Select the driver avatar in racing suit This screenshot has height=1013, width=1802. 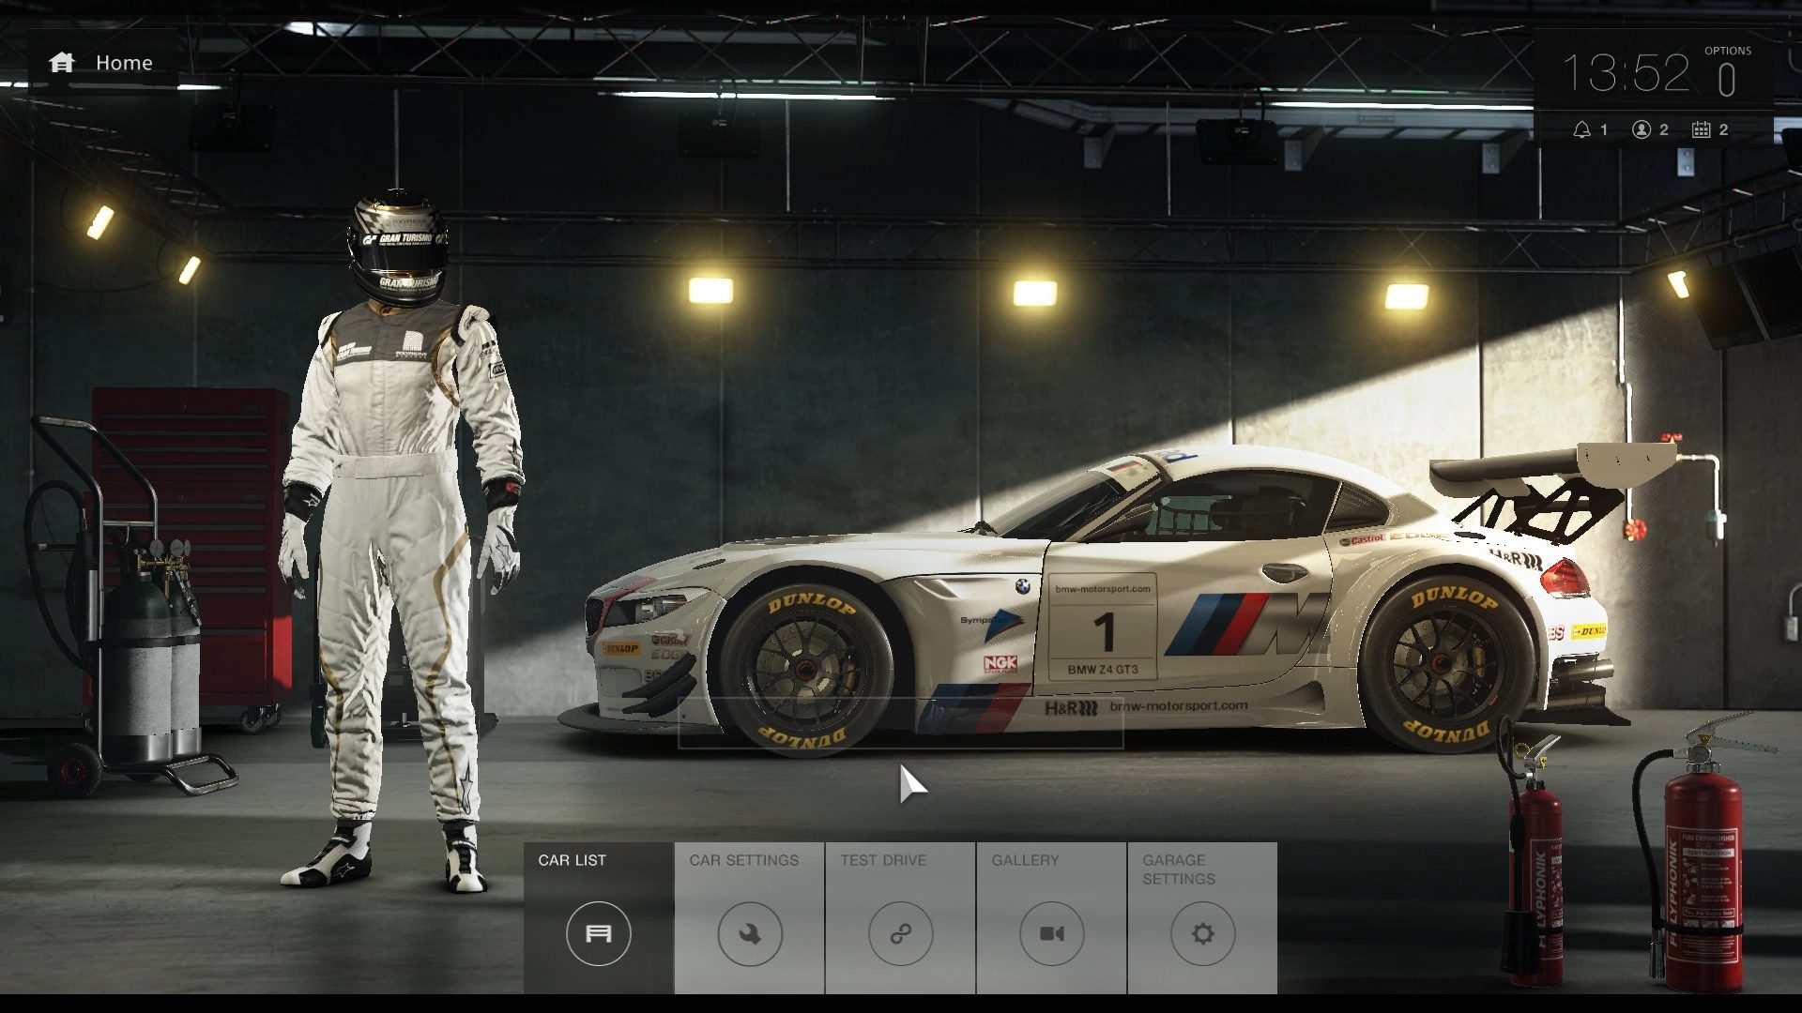(x=404, y=541)
